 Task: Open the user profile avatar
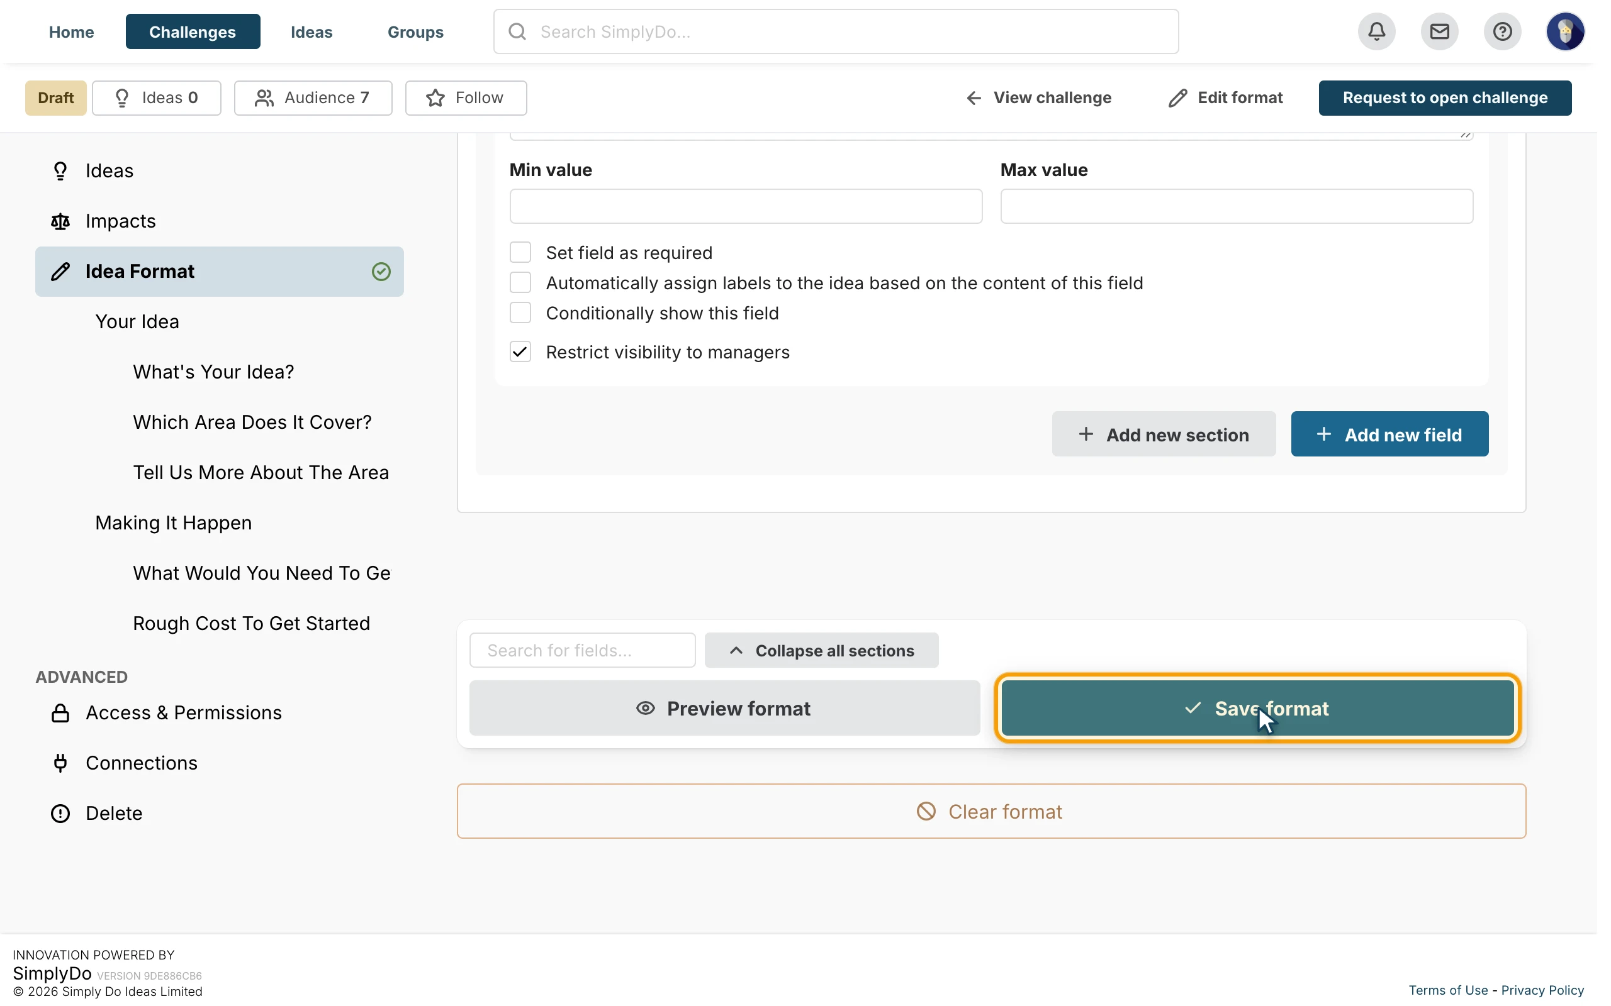1565,31
